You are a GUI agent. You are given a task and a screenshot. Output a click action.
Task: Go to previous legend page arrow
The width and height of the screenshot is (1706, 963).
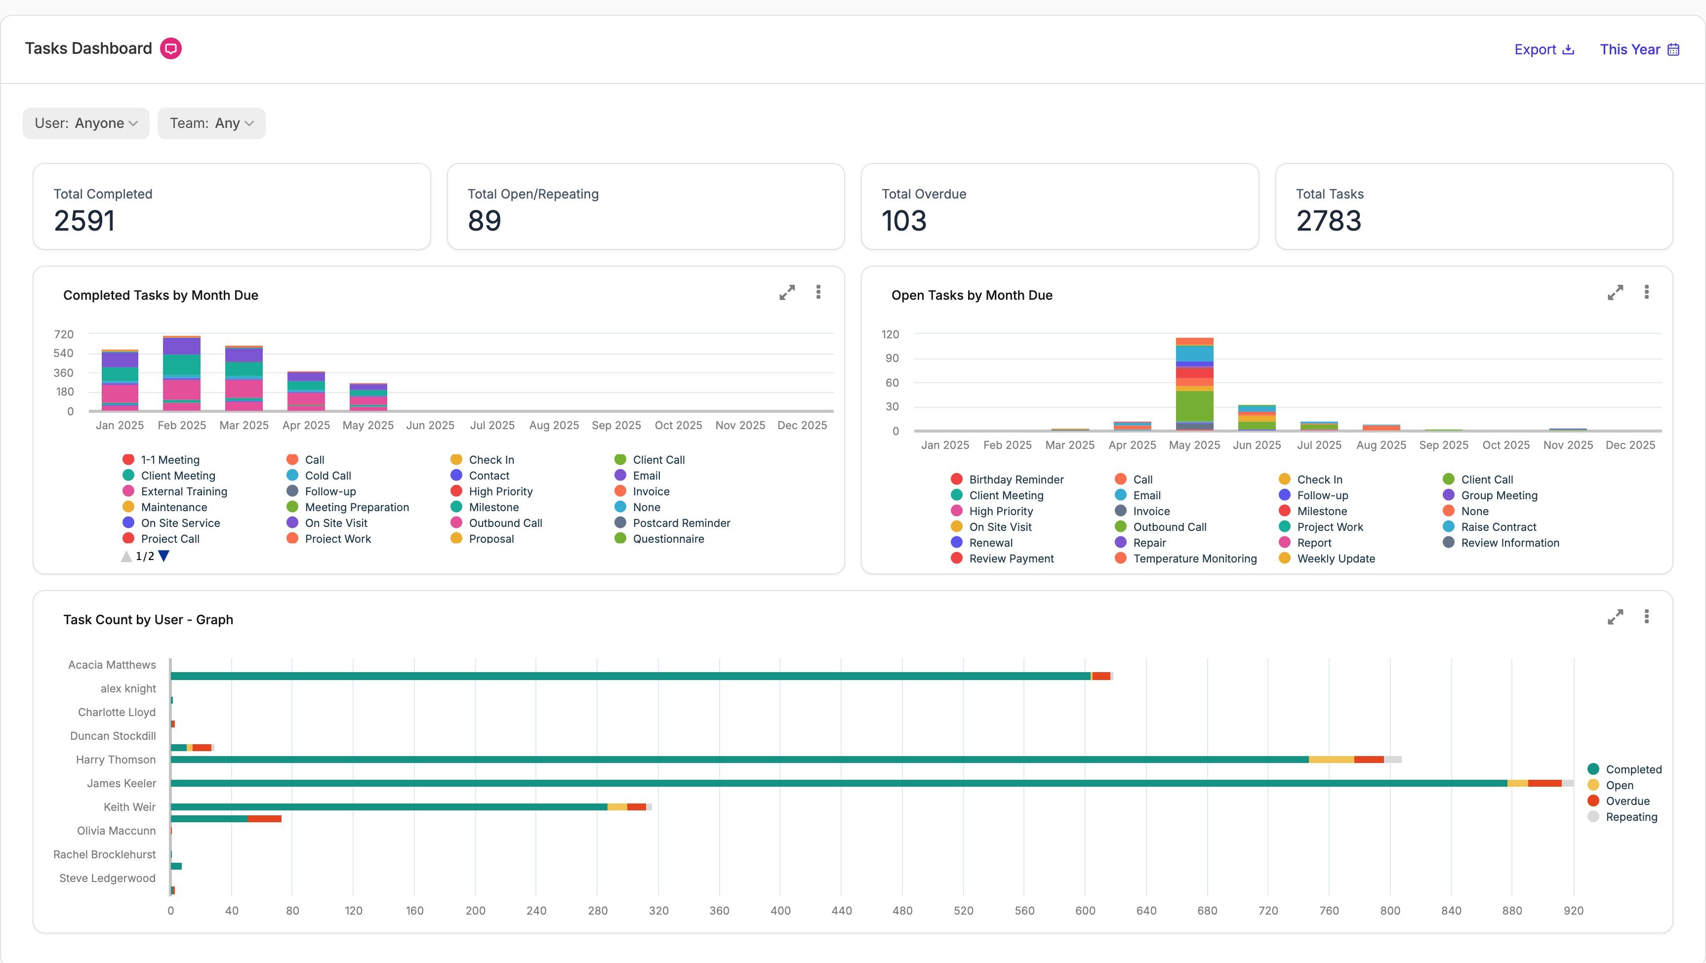(126, 557)
